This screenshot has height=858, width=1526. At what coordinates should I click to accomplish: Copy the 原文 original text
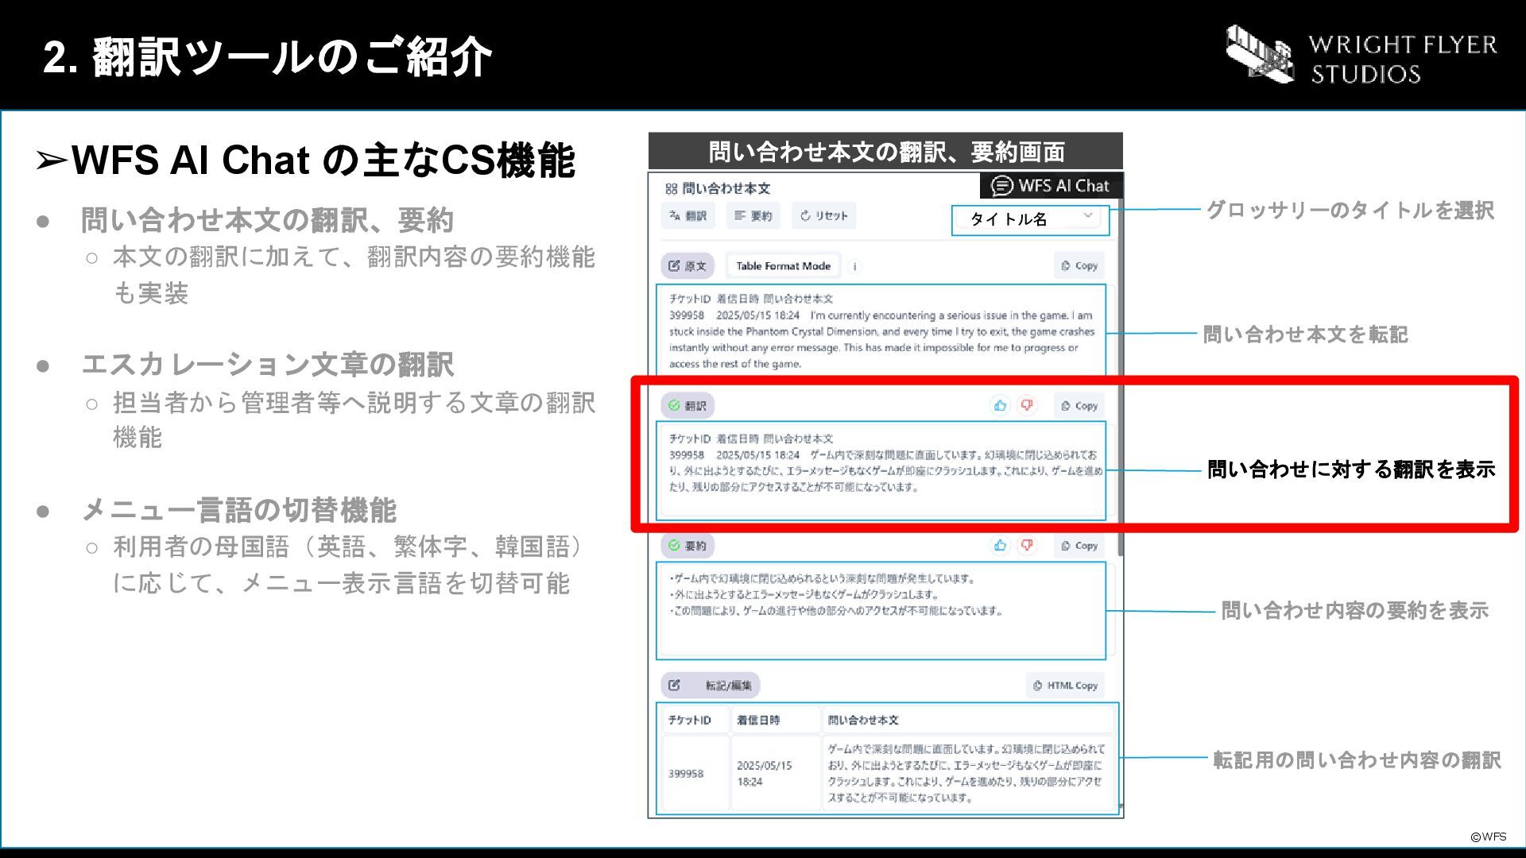tap(1079, 266)
